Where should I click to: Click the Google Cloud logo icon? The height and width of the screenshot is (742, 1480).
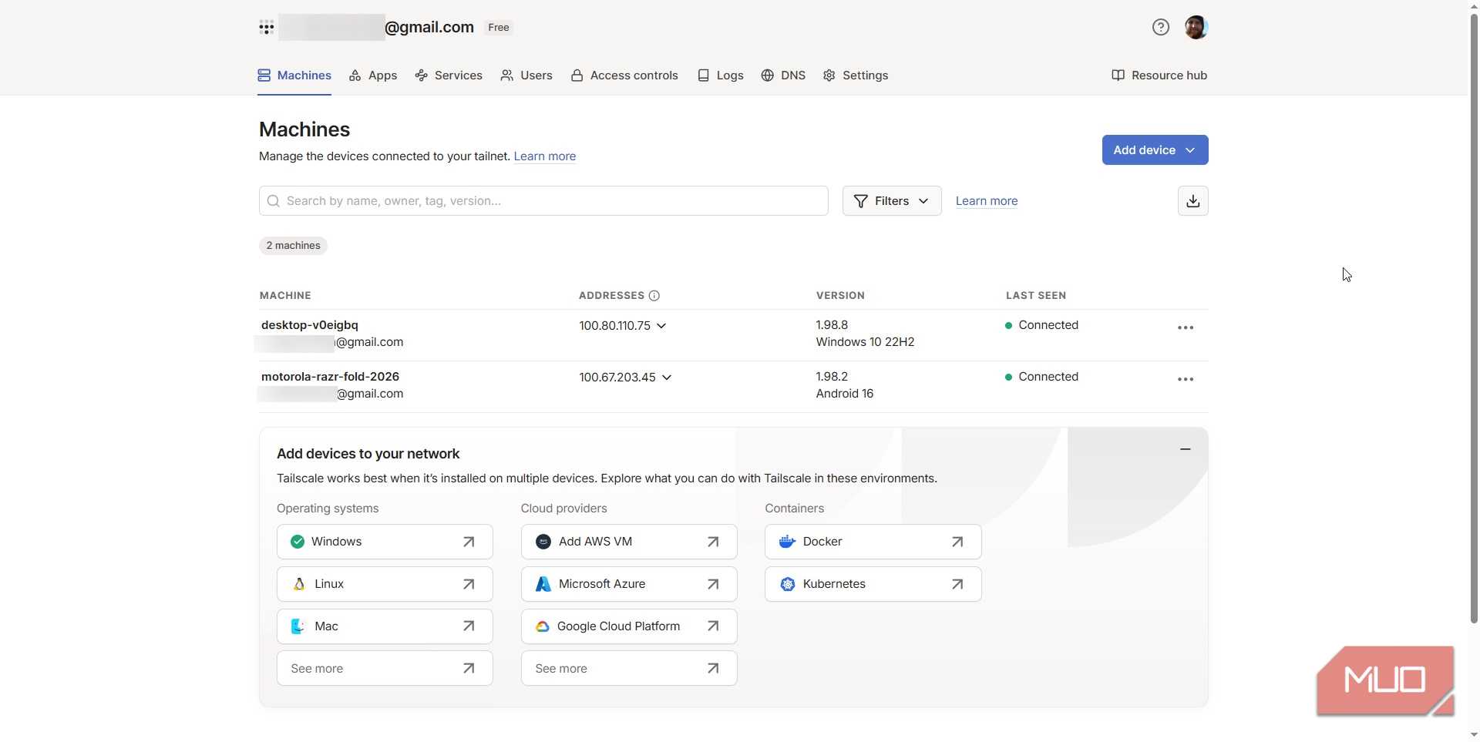[x=543, y=626]
